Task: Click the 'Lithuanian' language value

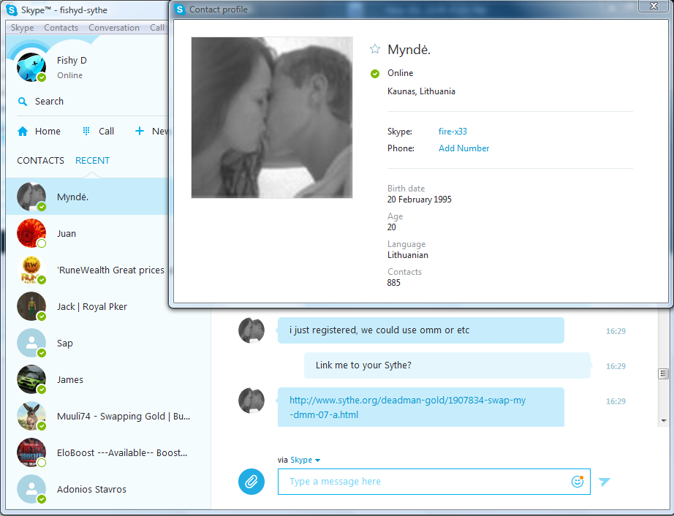Action: [x=407, y=255]
